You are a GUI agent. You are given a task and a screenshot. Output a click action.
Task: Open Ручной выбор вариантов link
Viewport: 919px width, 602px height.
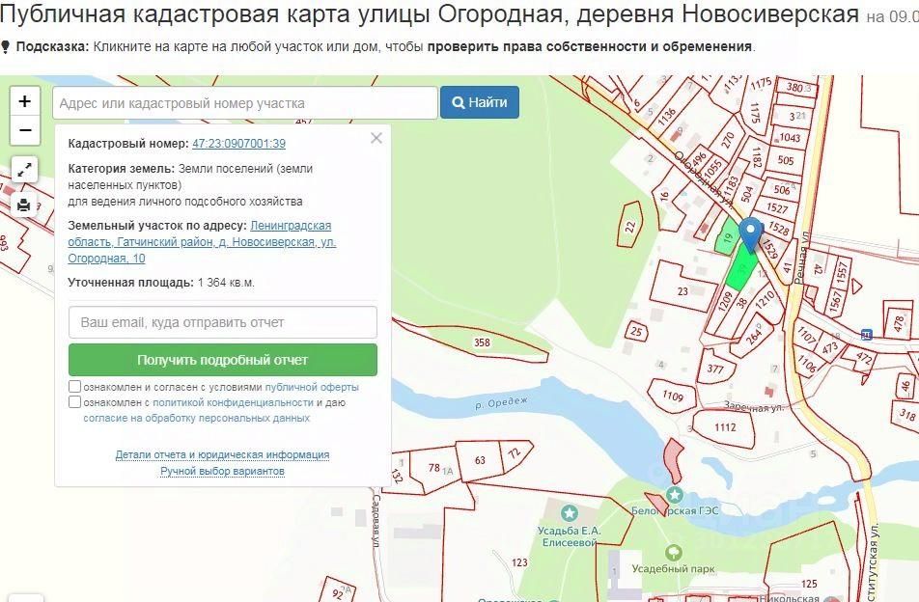222,471
